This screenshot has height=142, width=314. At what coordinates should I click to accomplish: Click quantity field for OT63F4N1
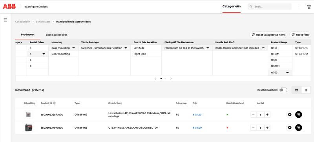point(260,127)
